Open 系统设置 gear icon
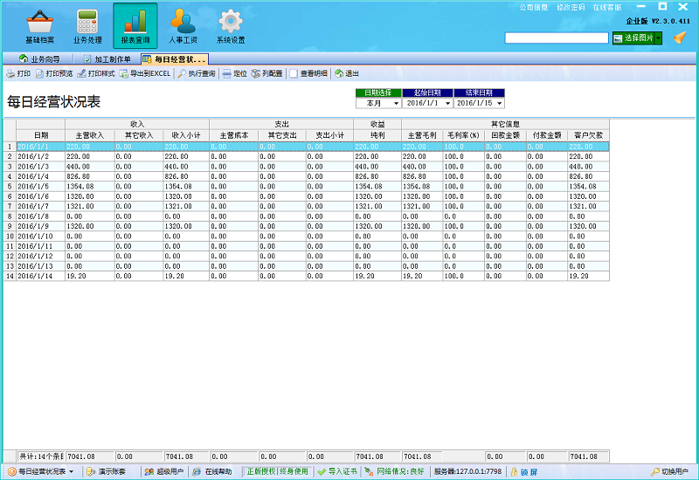The image size is (699, 480). [231, 26]
